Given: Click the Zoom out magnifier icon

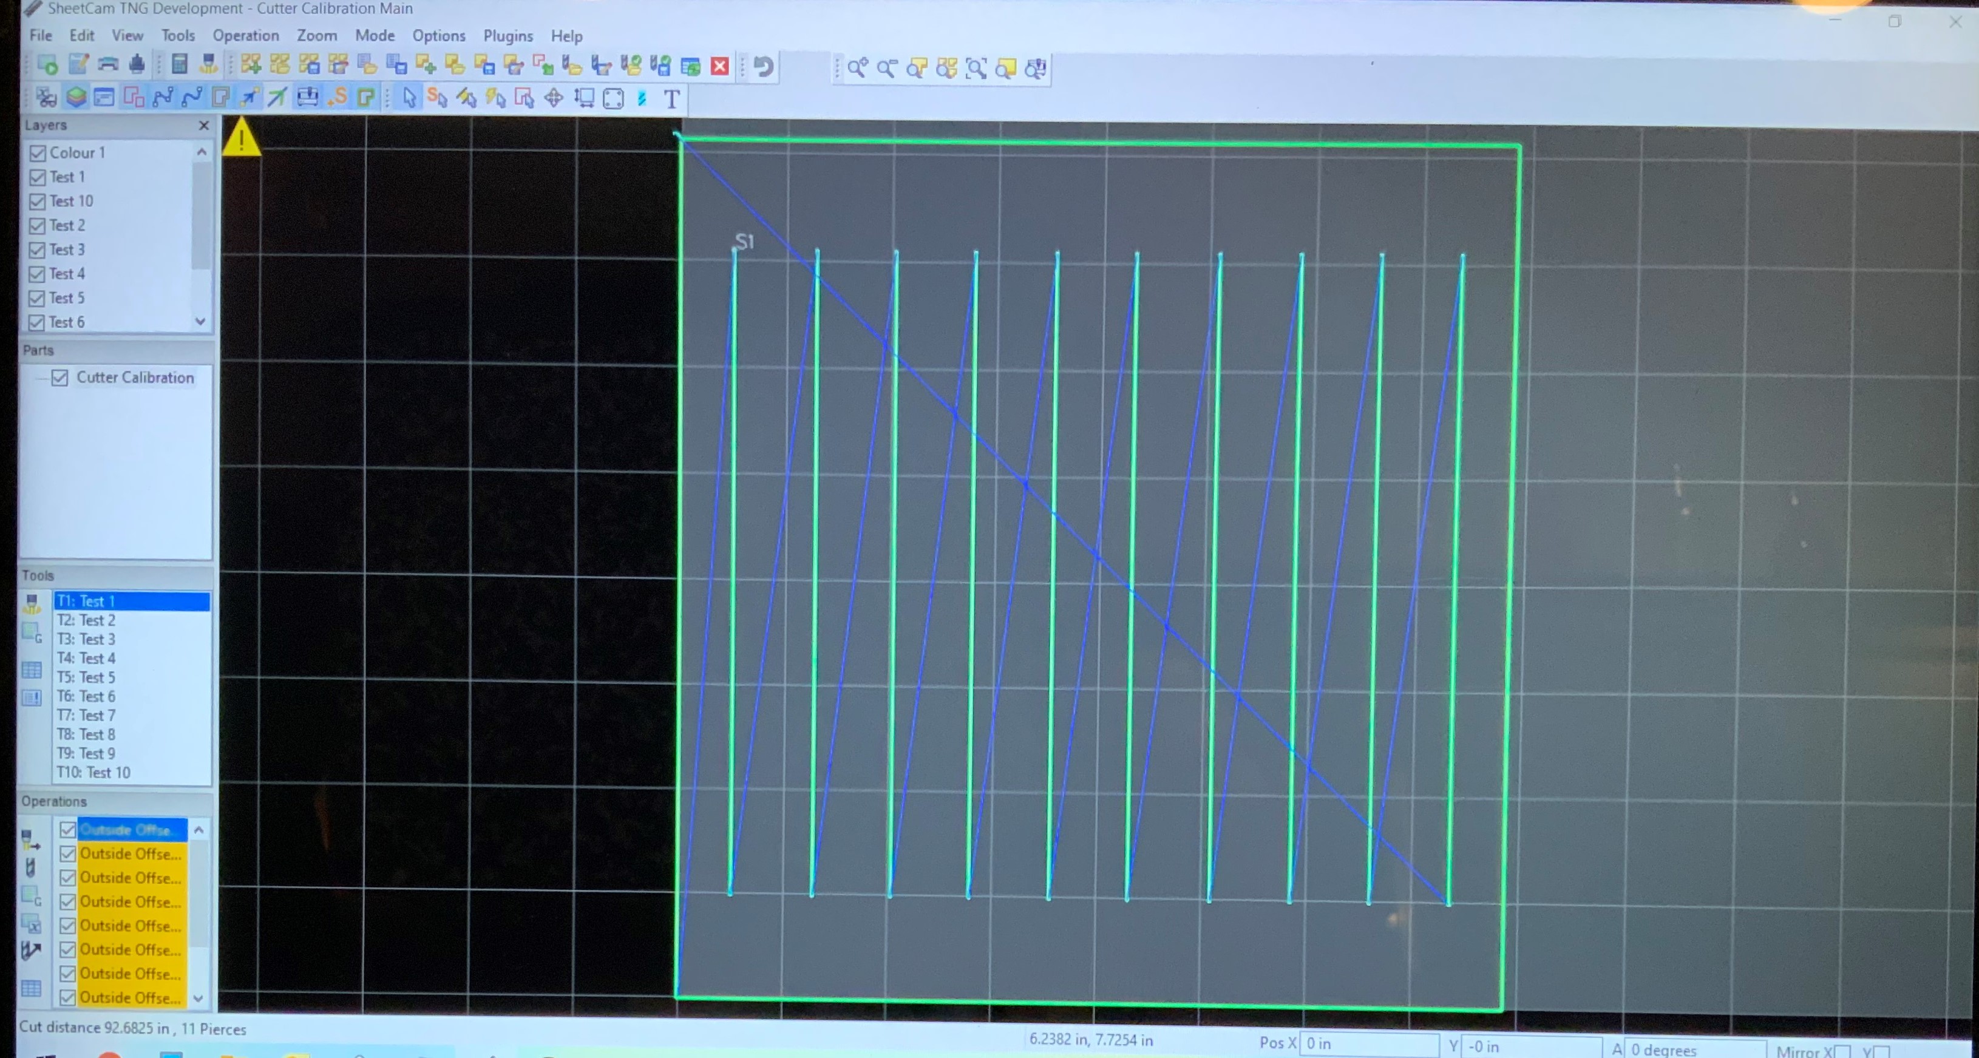Looking at the screenshot, I should [x=886, y=69].
